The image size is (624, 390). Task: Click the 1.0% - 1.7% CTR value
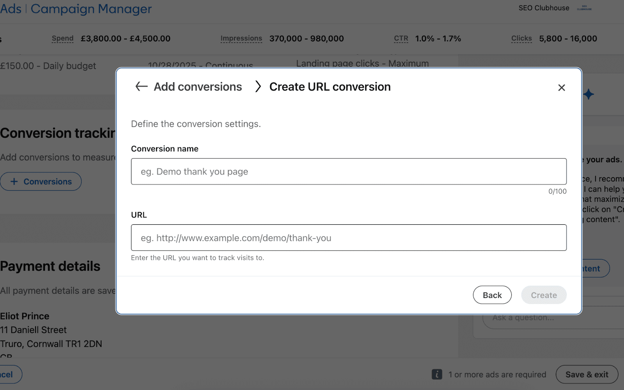(438, 39)
